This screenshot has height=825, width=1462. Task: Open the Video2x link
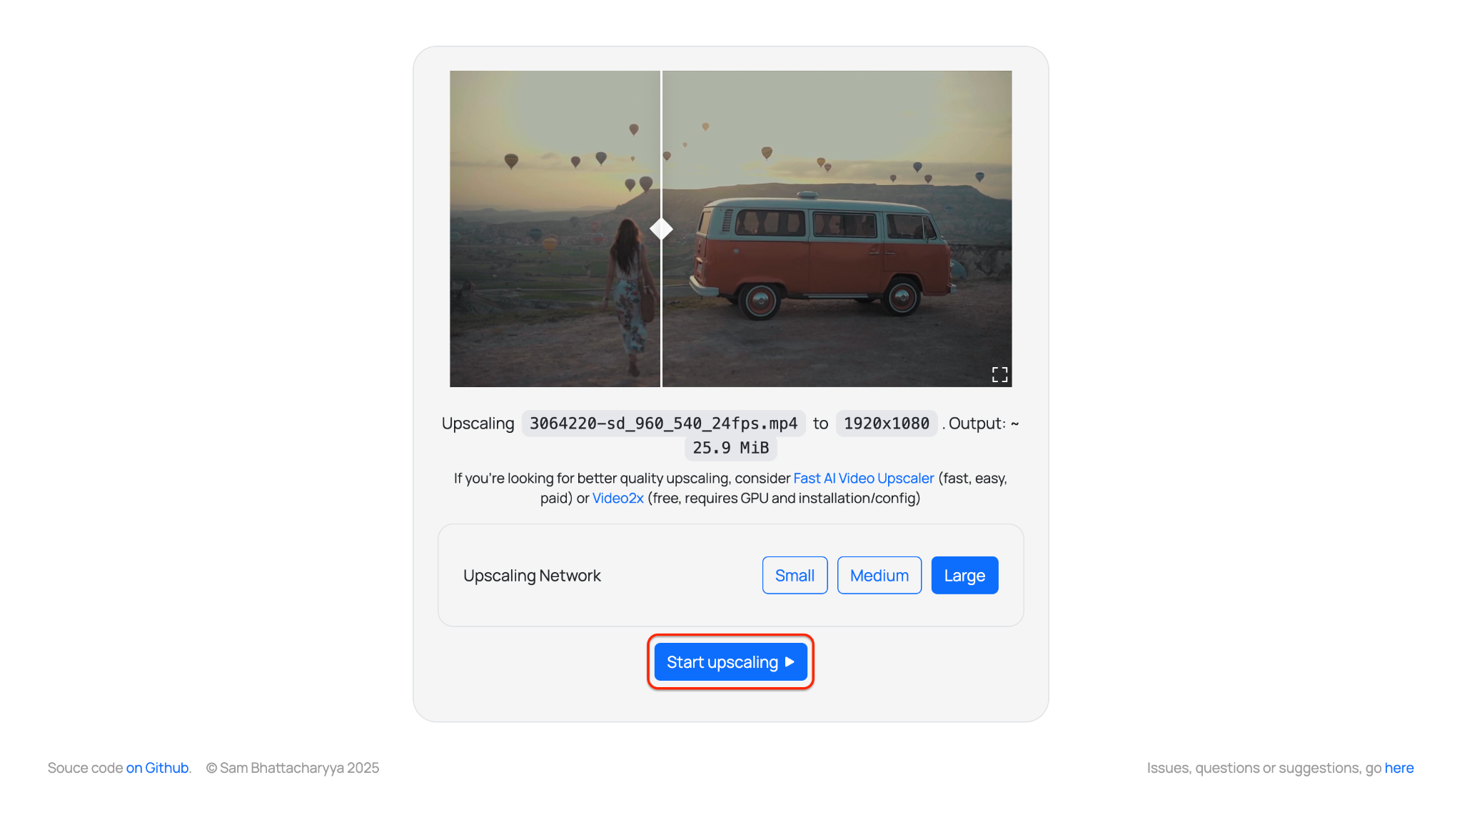(x=617, y=498)
